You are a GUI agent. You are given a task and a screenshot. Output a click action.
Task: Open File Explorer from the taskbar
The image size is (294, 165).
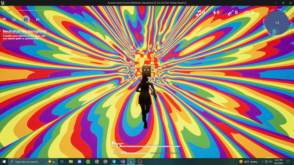[x=71, y=162]
